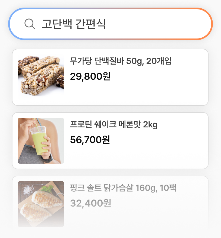Open the grilled chicken breast thumbnail

(41, 204)
